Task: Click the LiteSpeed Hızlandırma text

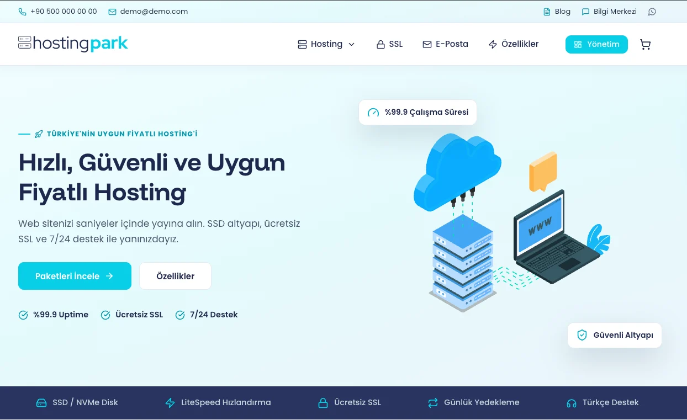Action: 226,403
